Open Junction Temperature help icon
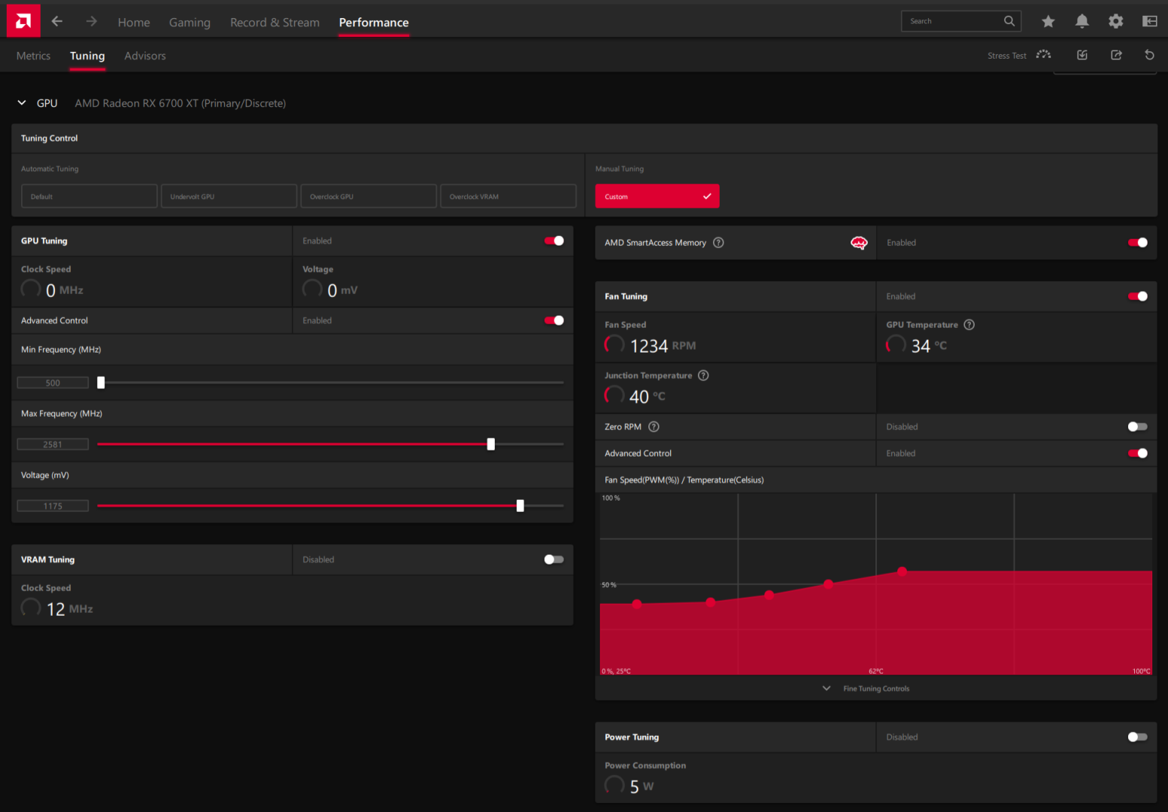The width and height of the screenshot is (1168, 812). [x=703, y=375]
